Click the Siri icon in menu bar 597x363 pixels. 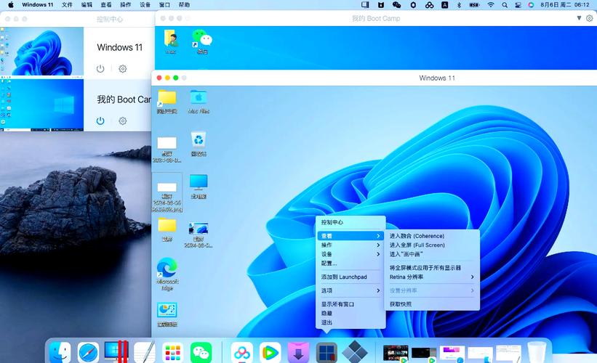[531, 5]
